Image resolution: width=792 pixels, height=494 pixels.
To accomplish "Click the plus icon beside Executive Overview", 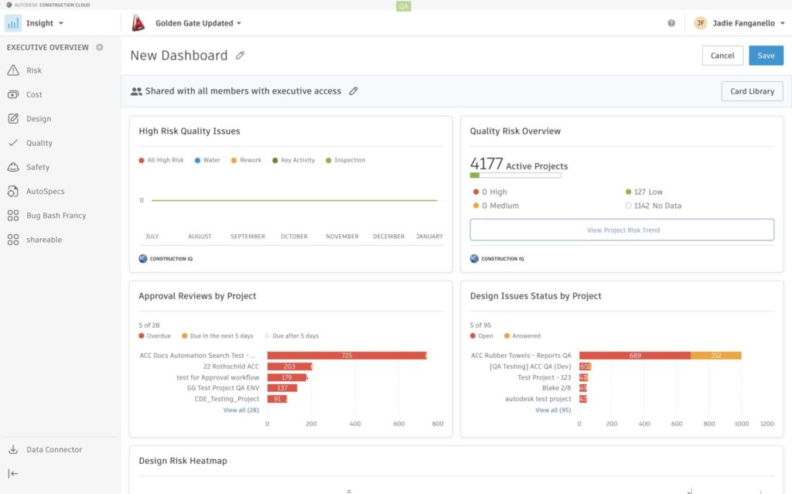I will point(99,47).
